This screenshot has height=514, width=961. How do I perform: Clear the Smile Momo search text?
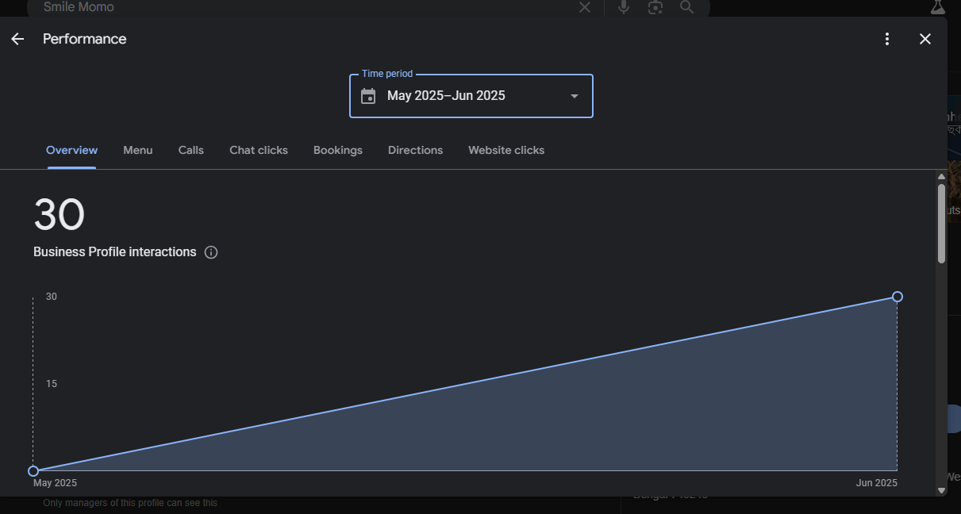click(585, 7)
